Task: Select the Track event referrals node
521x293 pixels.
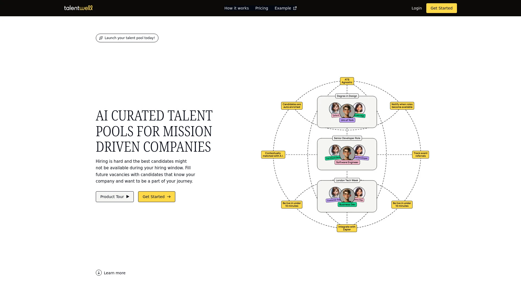Action: tap(420, 154)
